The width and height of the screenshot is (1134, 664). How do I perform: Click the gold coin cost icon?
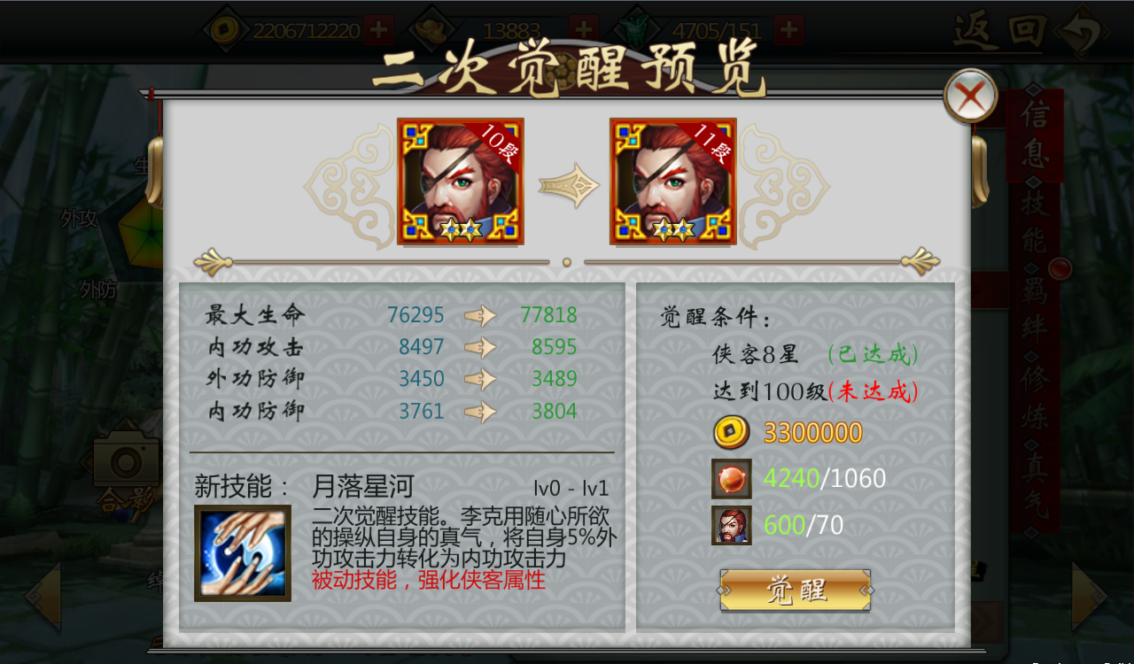(731, 432)
